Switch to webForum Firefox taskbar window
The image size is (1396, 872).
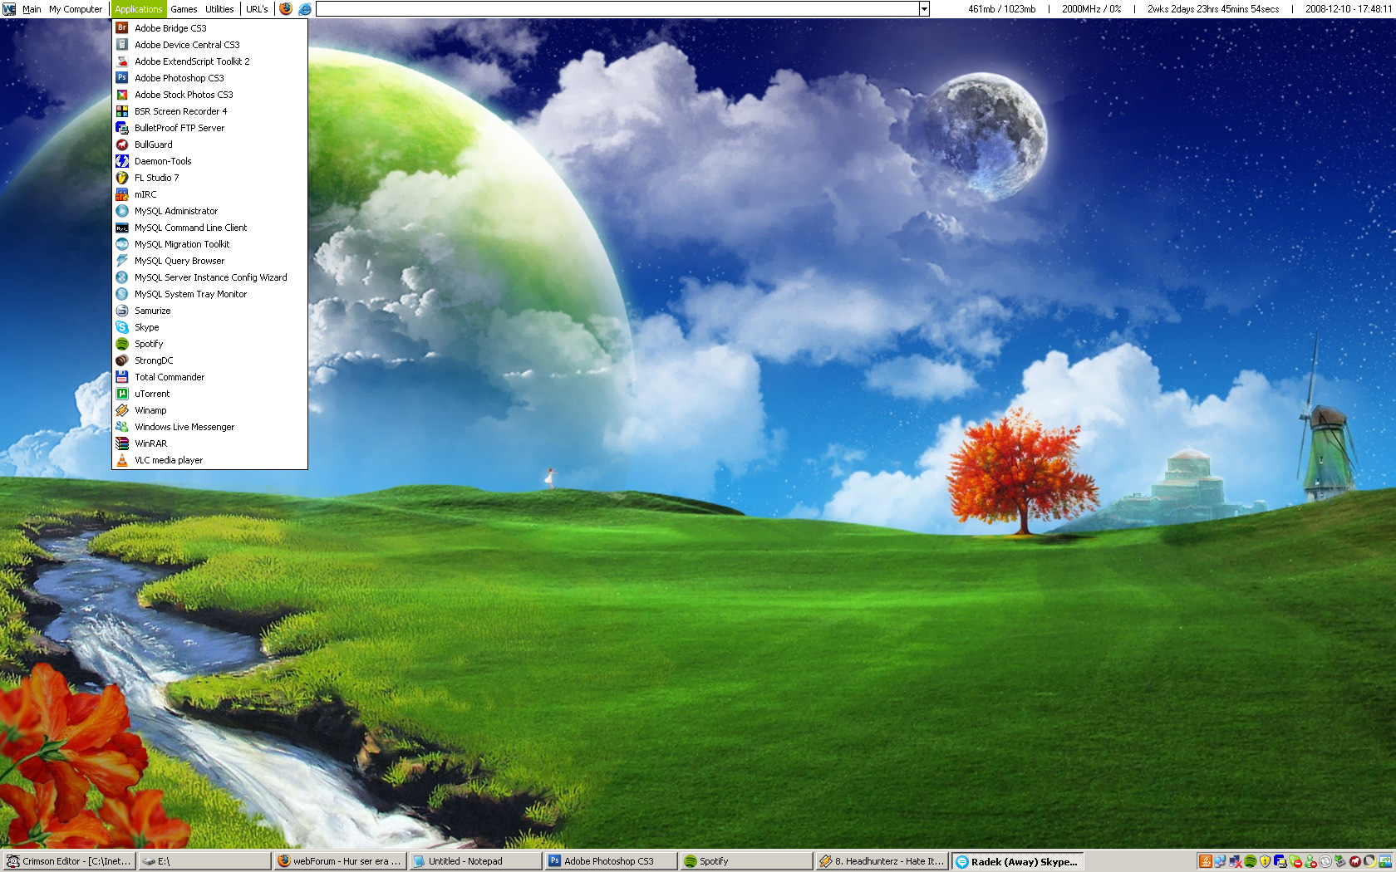click(x=340, y=861)
